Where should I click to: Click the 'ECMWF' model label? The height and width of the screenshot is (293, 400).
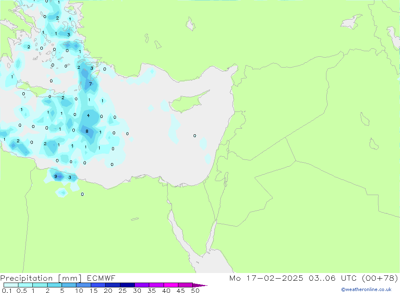pos(101,278)
